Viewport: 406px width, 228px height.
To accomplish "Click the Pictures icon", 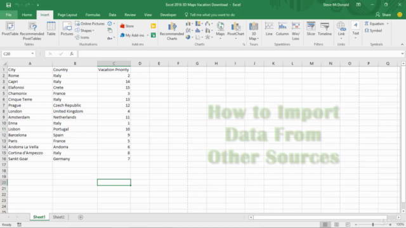I will (x=67, y=28).
